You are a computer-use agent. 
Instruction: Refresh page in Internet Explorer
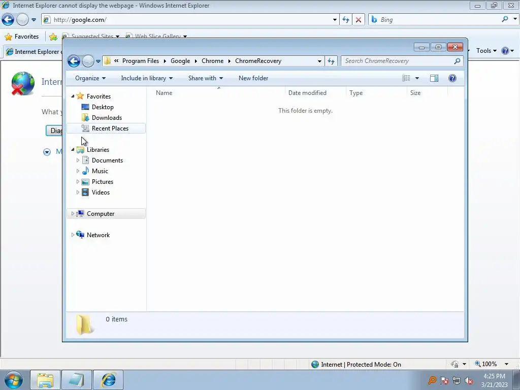click(346, 20)
